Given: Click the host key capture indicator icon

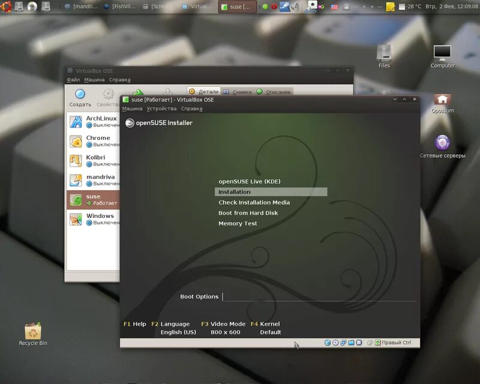Looking at the screenshot, I should click(378, 343).
